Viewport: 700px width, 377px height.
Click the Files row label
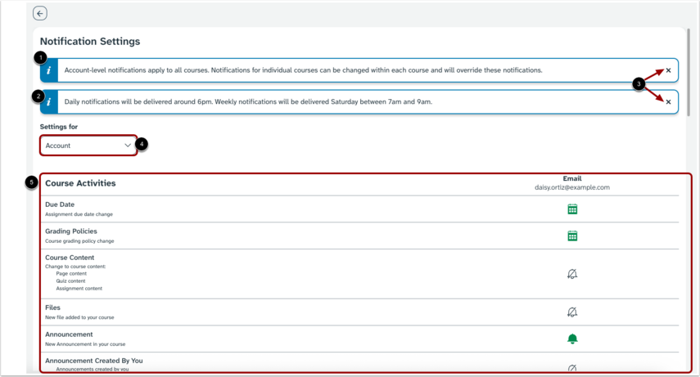pyautogui.click(x=52, y=307)
